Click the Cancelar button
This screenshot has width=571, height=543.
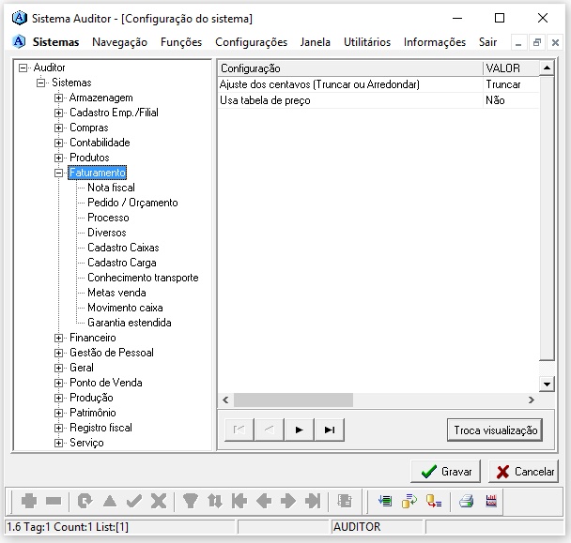(x=523, y=472)
